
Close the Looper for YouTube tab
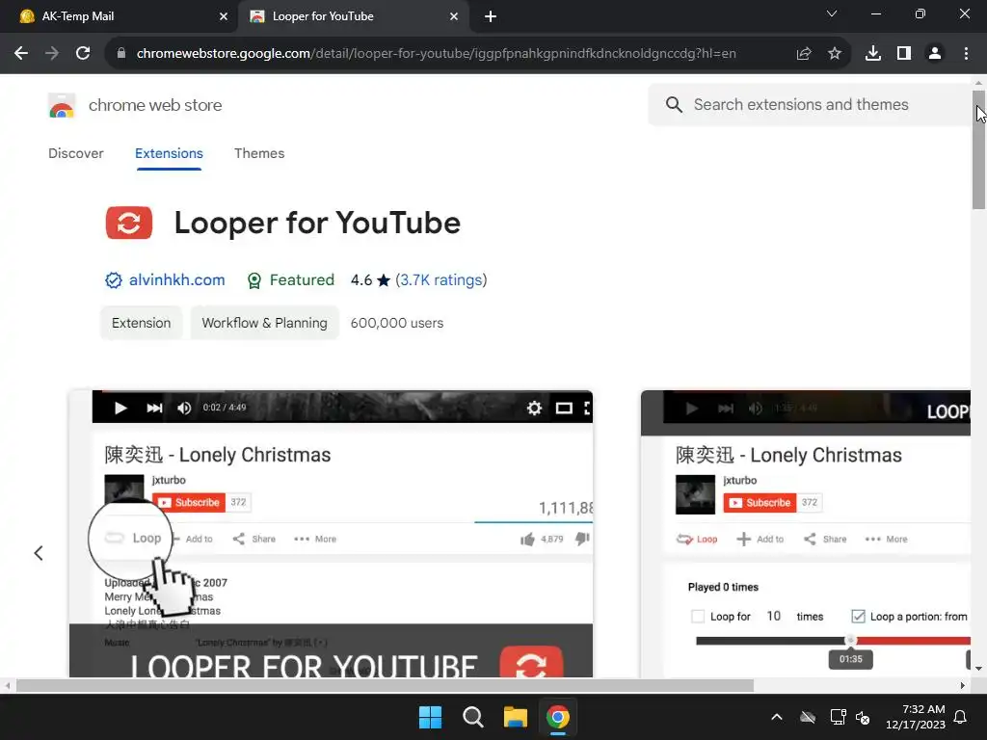454,16
